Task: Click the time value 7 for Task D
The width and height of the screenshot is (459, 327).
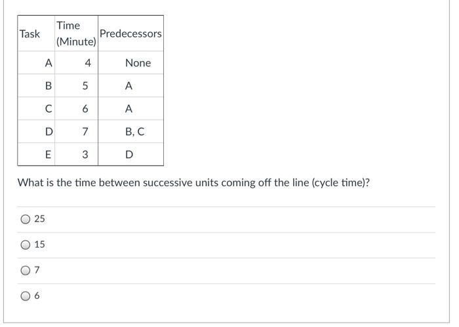Action: click(x=85, y=132)
